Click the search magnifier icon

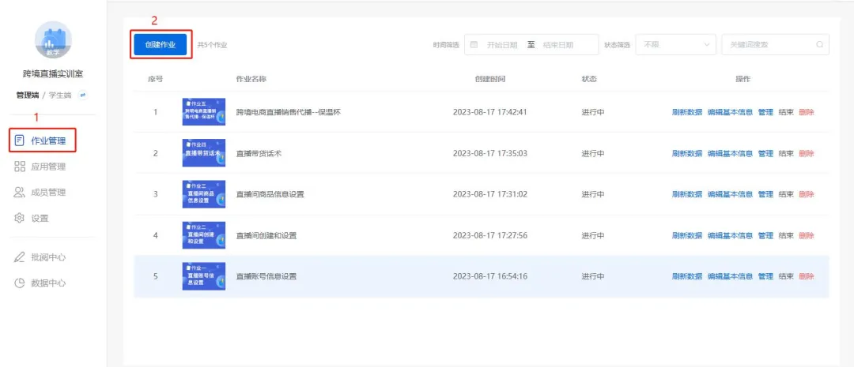click(x=820, y=44)
